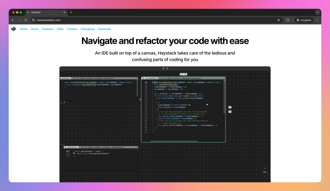Reload the page with refresh icon
Image resolution: width=330 pixels, height=191 pixels.
coord(26,20)
